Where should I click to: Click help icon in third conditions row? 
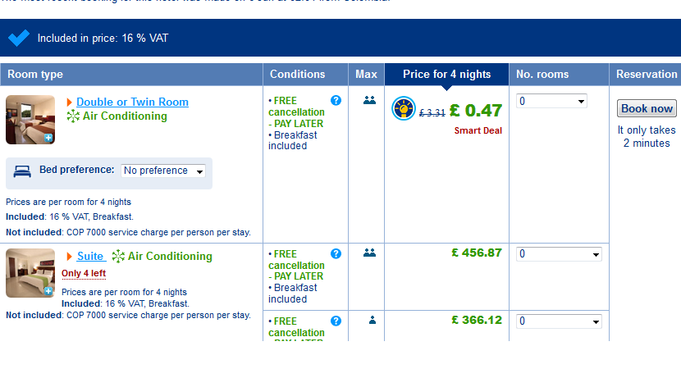pos(336,321)
